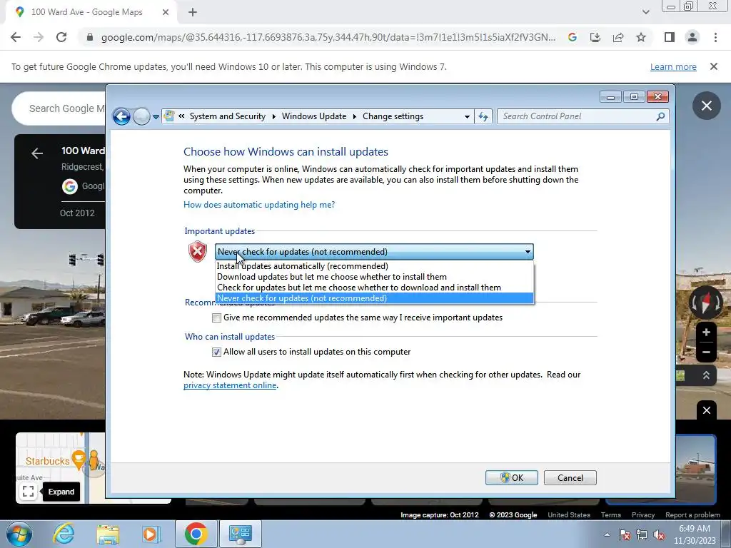Click the Control Panel forward arrow button
The height and width of the screenshot is (548, 731).
pos(141,116)
